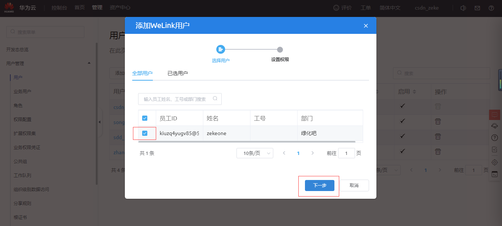Click the 输入员工姓名、工号或部门搜索 field
This screenshot has height=226, width=502.
(x=180, y=99)
